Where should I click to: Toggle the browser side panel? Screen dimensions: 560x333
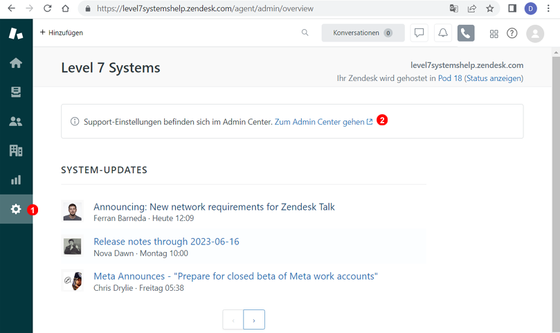[x=512, y=8]
